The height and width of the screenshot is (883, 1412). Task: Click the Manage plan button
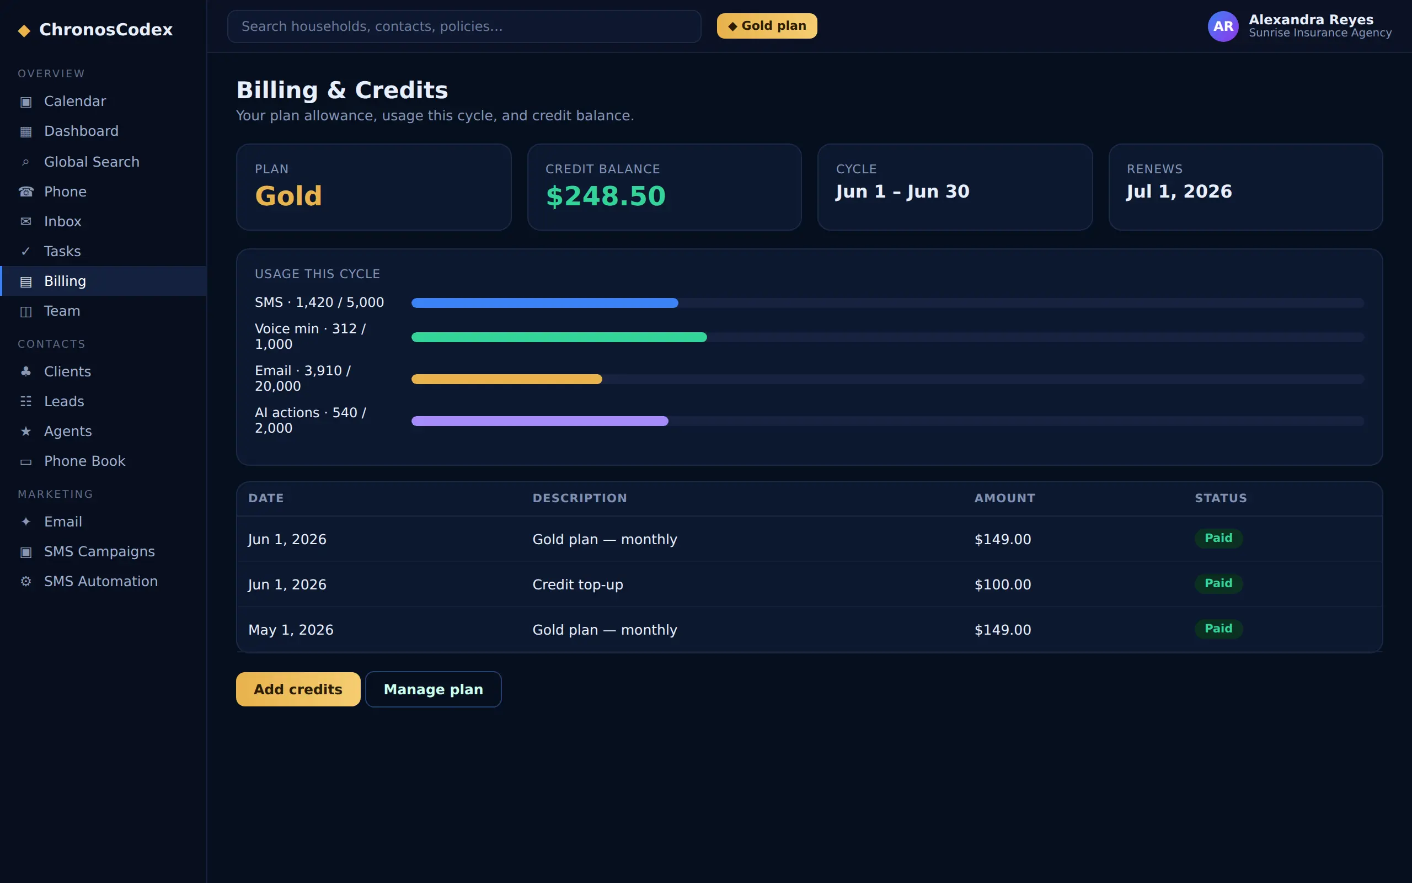tap(434, 689)
